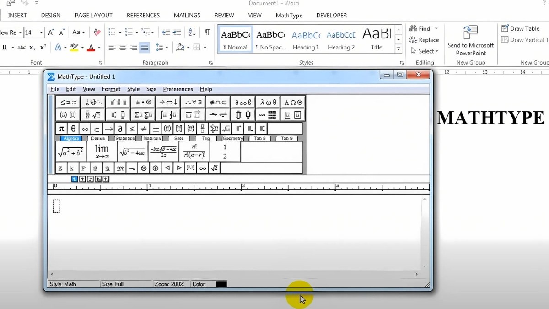Toggle subscript formatting in Word

pyautogui.click(x=32, y=48)
